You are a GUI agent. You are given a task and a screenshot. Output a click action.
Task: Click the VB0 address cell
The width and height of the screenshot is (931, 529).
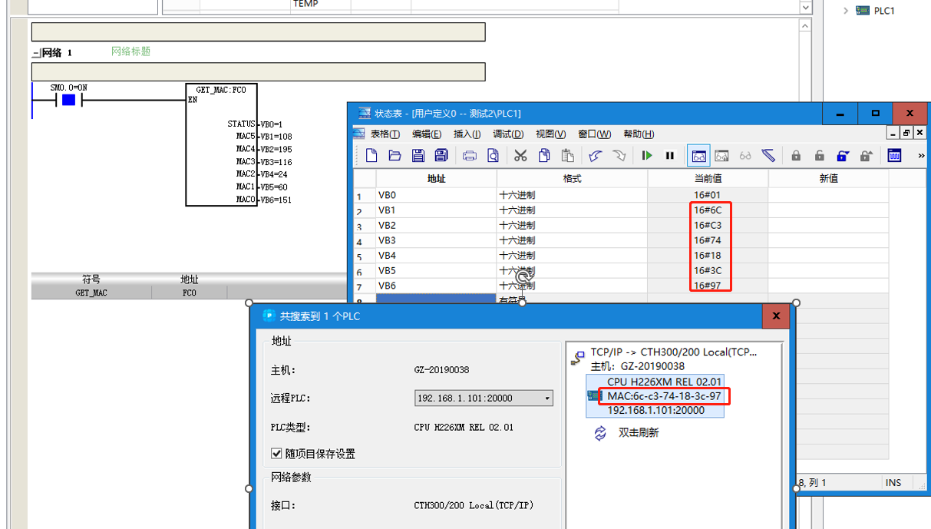tap(436, 195)
